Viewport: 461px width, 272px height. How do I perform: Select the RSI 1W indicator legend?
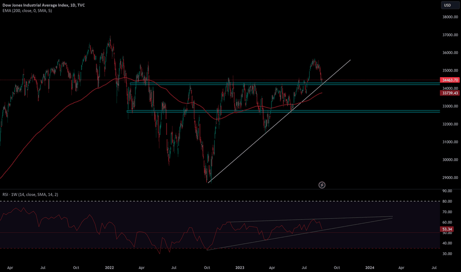coord(30,194)
